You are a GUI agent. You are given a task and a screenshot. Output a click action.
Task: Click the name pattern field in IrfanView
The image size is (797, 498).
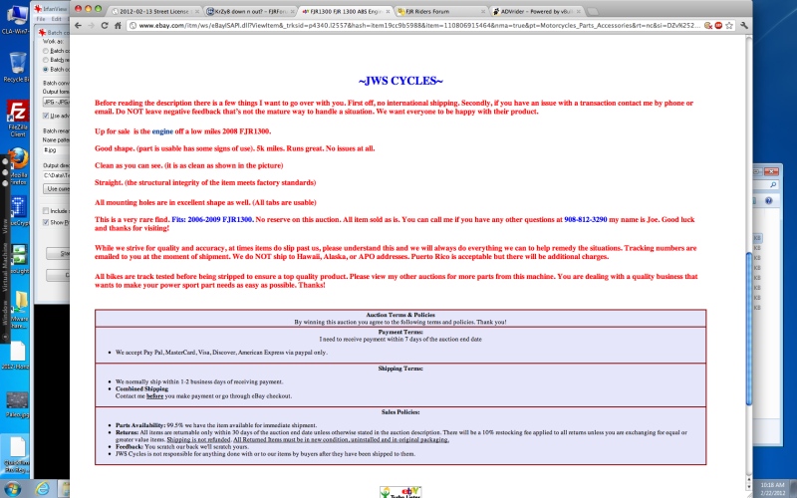[x=56, y=150]
